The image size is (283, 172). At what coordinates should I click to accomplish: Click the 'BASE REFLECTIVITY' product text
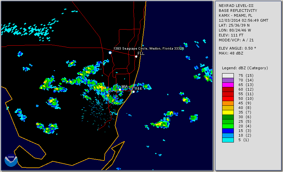pos(238,11)
